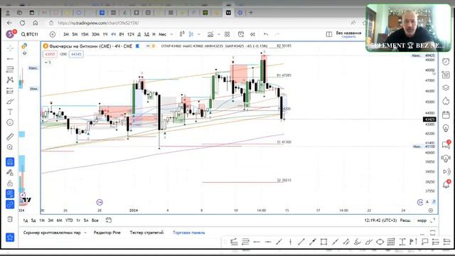Toggle magnet mode in left toolbar
The height and width of the screenshot is (256, 455).
coord(10,161)
